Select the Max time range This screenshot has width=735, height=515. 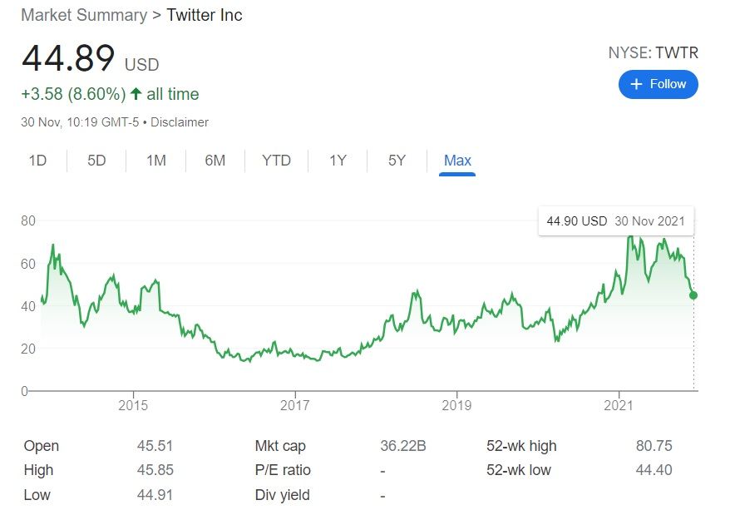456,161
